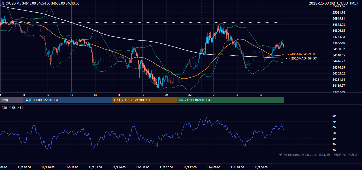Click hour 22 on the price chart axis

tap(190, 95)
